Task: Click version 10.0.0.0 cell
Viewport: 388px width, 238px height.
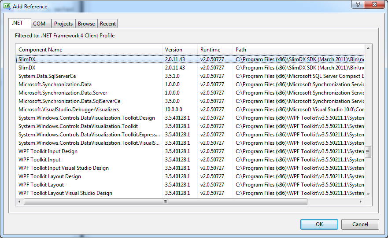Action: coord(174,110)
